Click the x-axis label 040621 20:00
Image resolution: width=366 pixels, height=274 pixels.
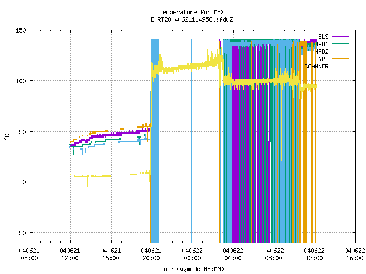point(151,255)
